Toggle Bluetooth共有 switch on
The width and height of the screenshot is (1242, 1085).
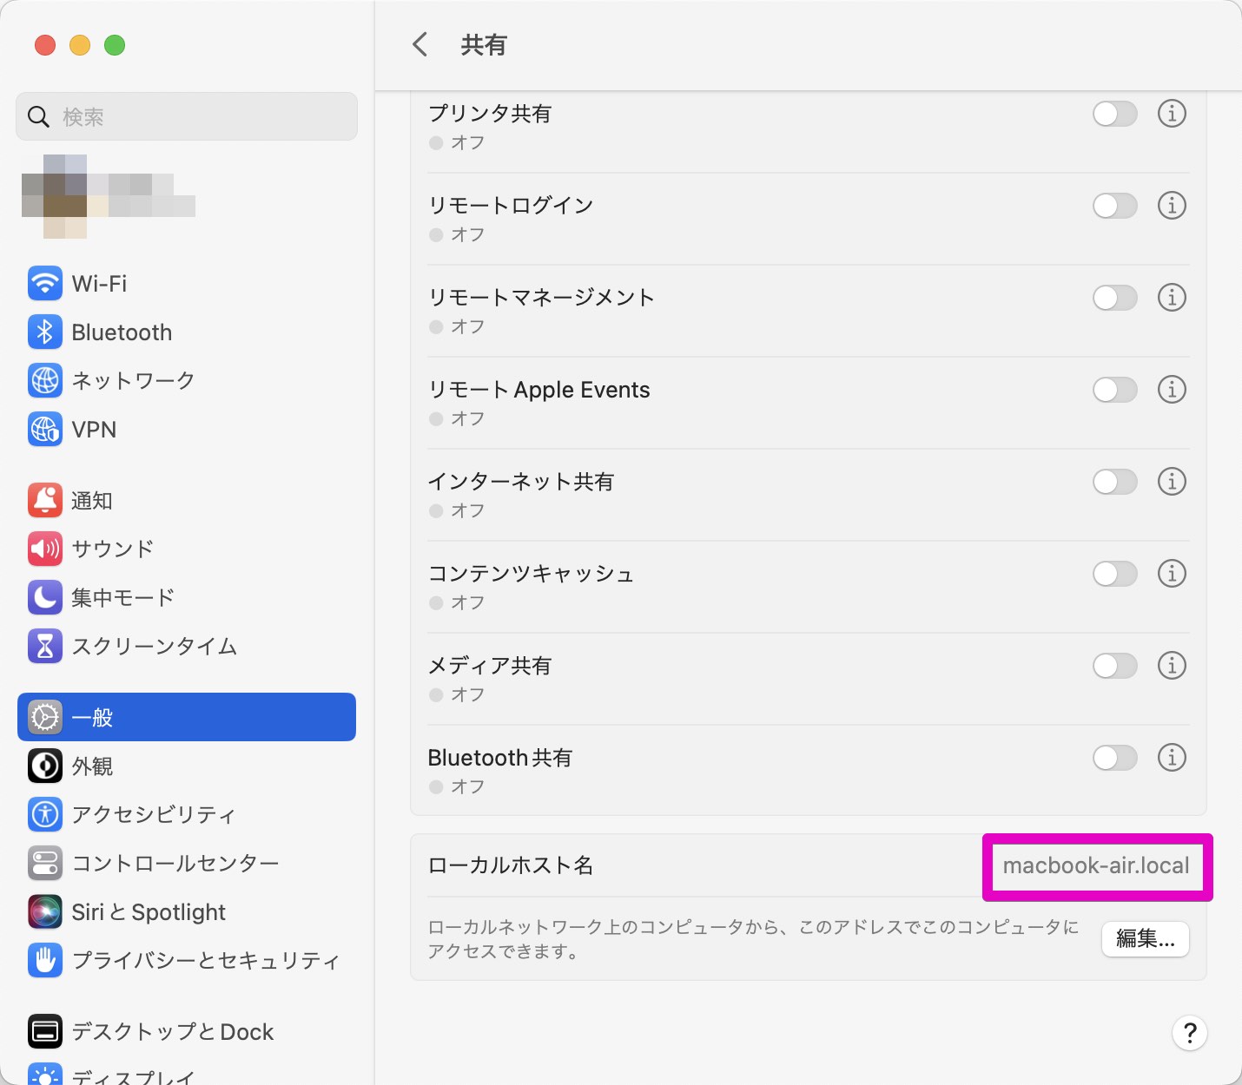pyautogui.click(x=1114, y=758)
